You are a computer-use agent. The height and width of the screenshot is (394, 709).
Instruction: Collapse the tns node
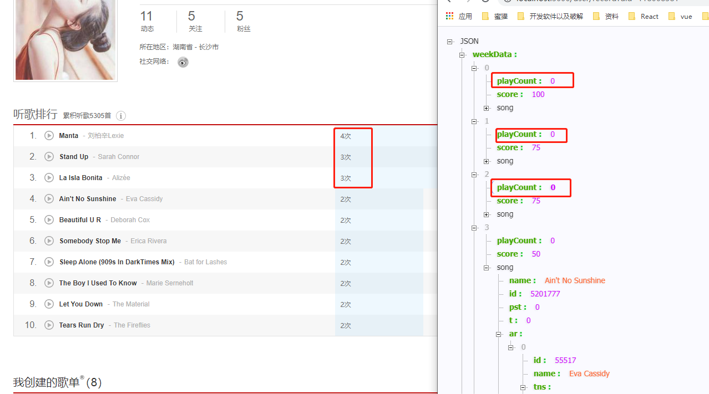click(x=523, y=387)
